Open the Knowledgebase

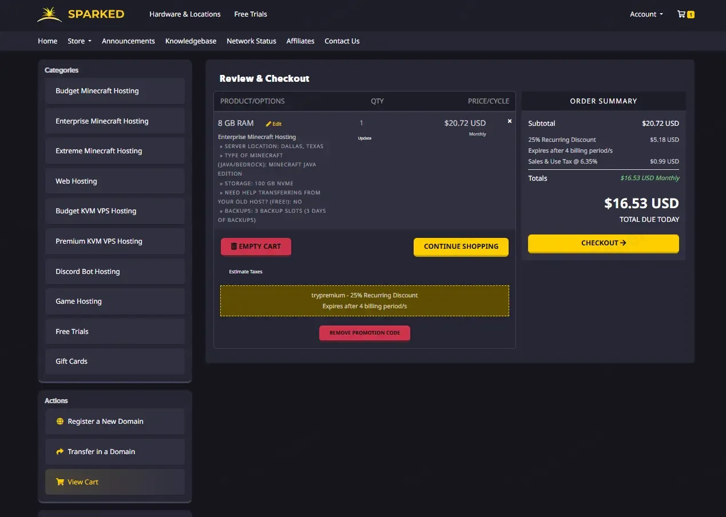(x=191, y=41)
